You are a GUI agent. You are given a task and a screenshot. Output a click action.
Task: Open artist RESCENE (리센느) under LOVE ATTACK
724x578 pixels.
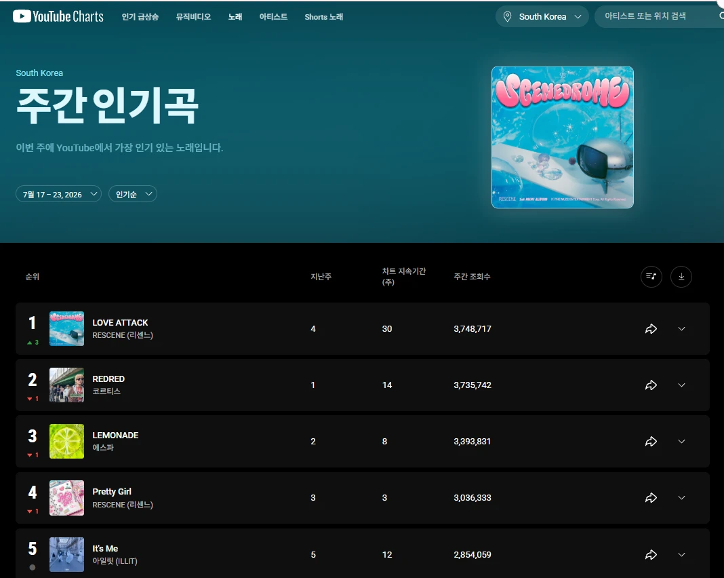pos(122,335)
